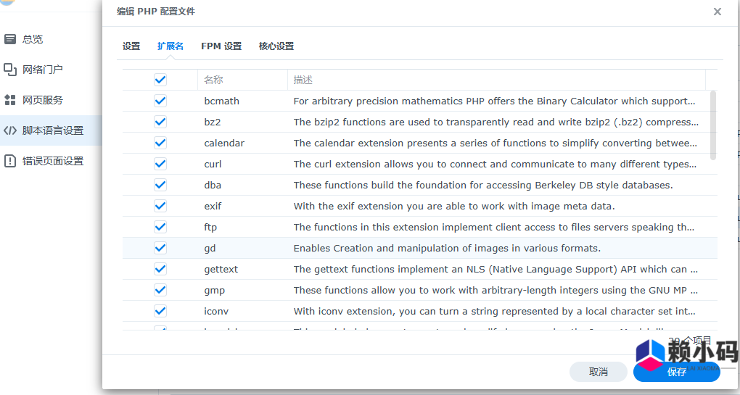
Task: Open 网络门户 in the sidebar
Action: pyautogui.click(x=43, y=70)
